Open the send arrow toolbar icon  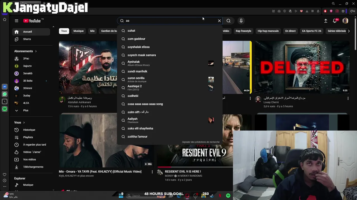tap(296, 11)
